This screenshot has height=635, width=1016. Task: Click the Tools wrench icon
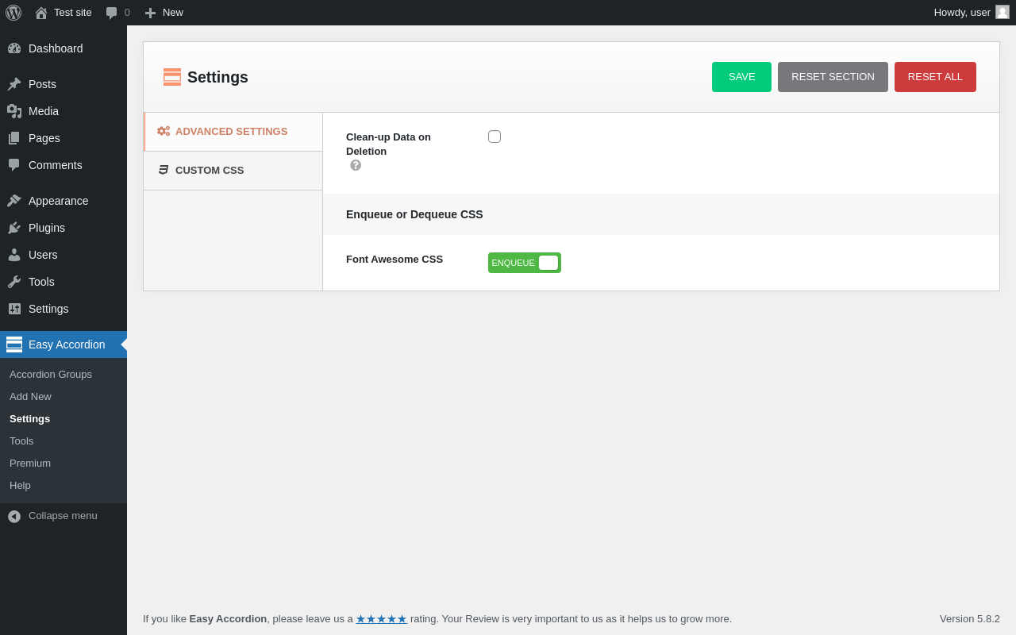pos(14,282)
